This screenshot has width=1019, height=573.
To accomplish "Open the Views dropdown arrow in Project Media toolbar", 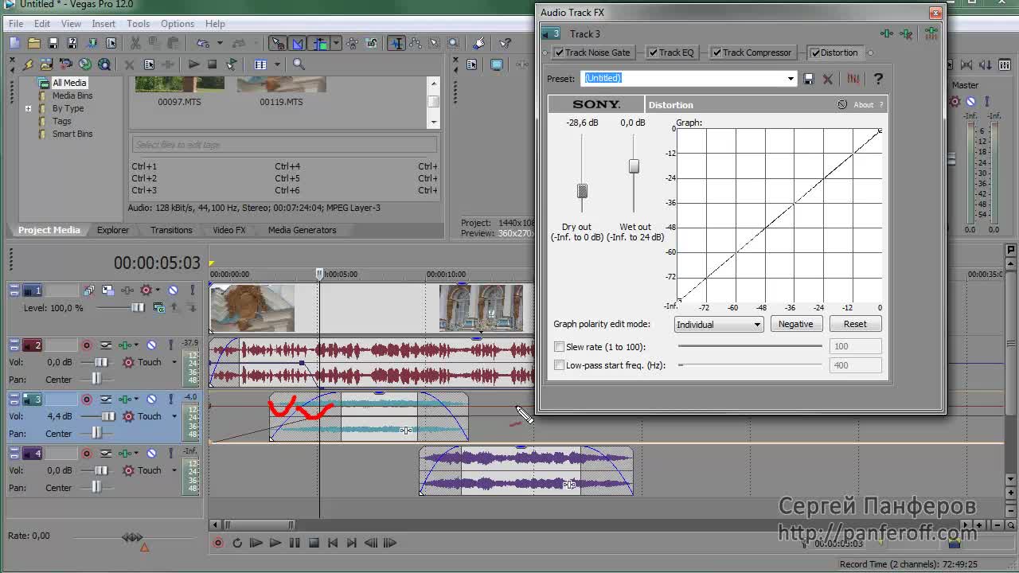I will coord(276,64).
